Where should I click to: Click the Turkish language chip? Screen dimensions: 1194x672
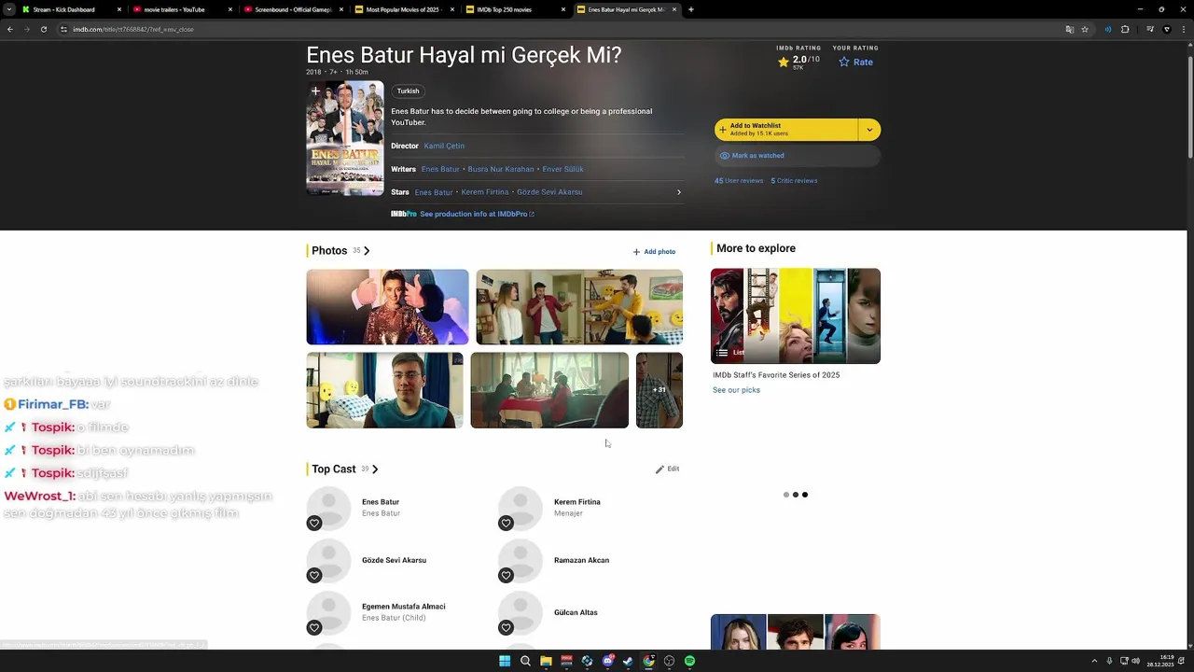pyautogui.click(x=408, y=91)
